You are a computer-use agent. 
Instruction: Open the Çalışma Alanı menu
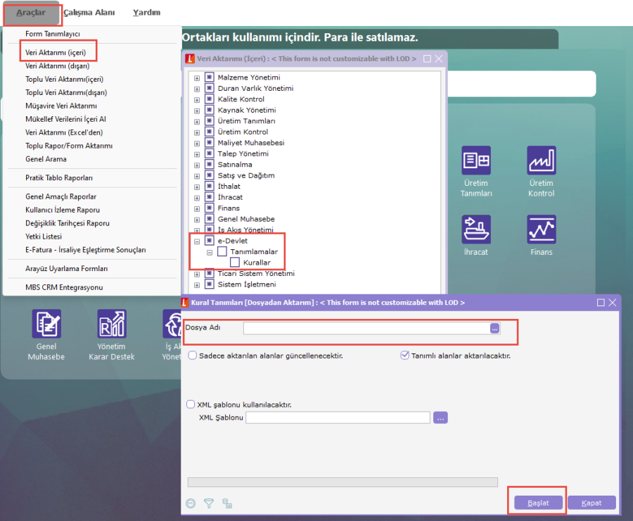[x=89, y=13]
